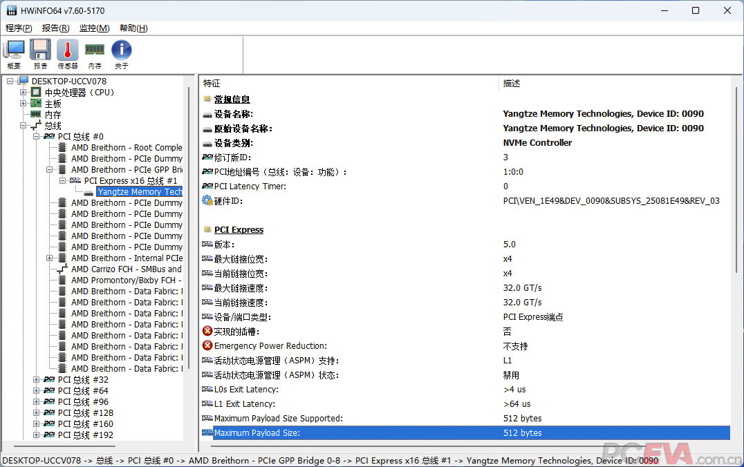Click drive icon beside Yangtze Memory Tech

[x=89, y=193]
